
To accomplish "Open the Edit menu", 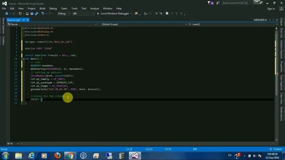I will [x=12, y=8].
